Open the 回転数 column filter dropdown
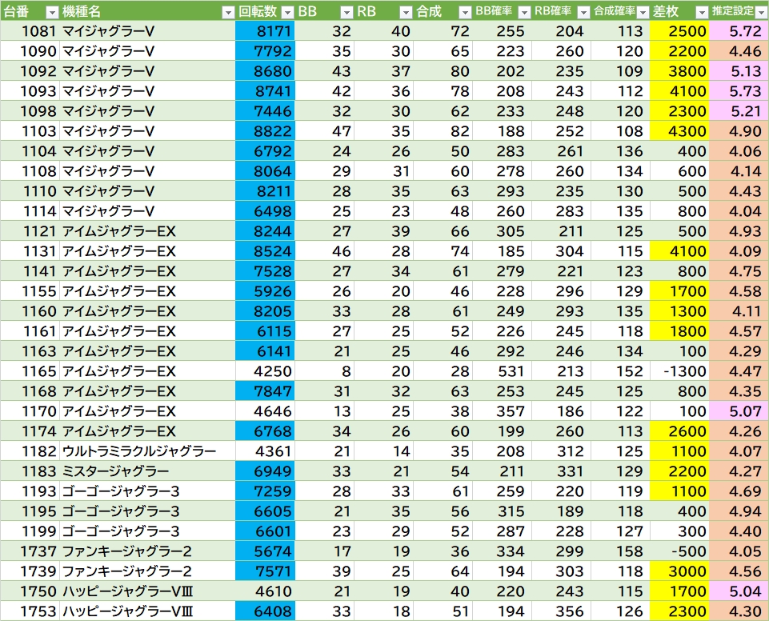 tap(288, 12)
